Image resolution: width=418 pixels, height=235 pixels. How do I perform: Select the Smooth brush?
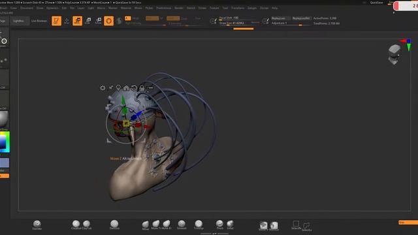click(x=182, y=225)
